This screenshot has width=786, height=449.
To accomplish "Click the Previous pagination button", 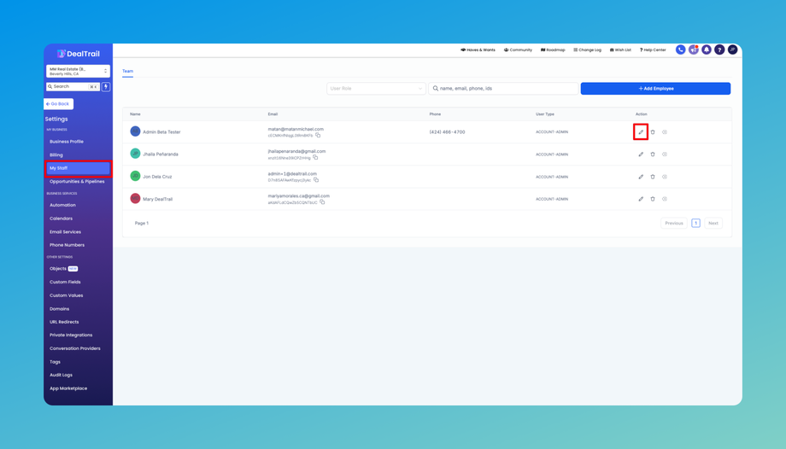I will (x=674, y=223).
